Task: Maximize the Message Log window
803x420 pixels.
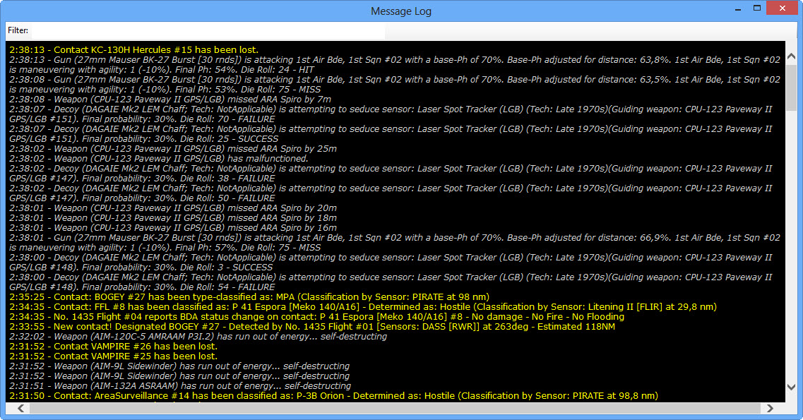Action: [757, 8]
